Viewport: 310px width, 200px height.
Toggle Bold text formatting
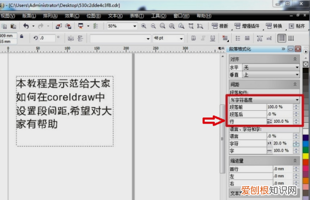coord(194,38)
